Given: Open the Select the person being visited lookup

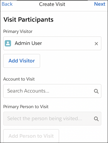Looking at the screenshot, I should [x=52, y=119].
